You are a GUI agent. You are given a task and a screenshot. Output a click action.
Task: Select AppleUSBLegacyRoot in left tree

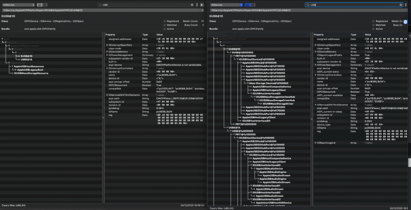[x=30, y=70]
